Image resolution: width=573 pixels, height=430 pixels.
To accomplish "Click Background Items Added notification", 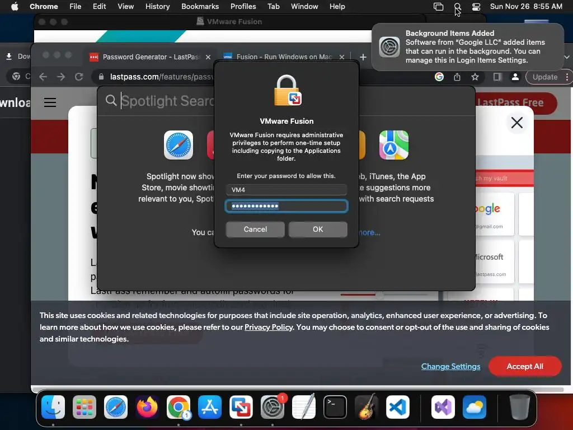I will click(x=468, y=47).
